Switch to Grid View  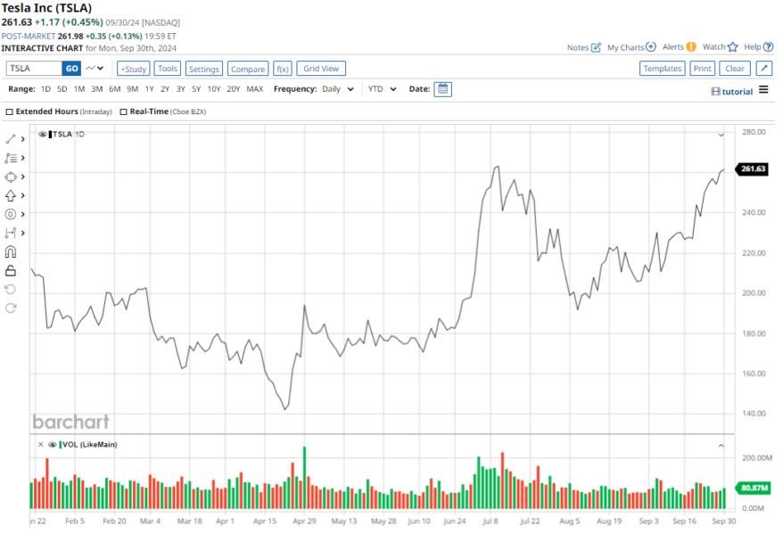click(x=321, y=69)
